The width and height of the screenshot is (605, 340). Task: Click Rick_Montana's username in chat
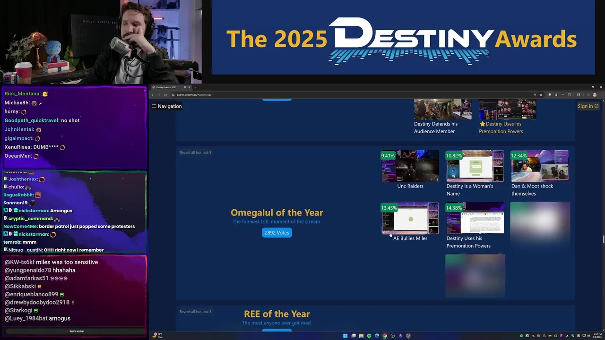22,94
